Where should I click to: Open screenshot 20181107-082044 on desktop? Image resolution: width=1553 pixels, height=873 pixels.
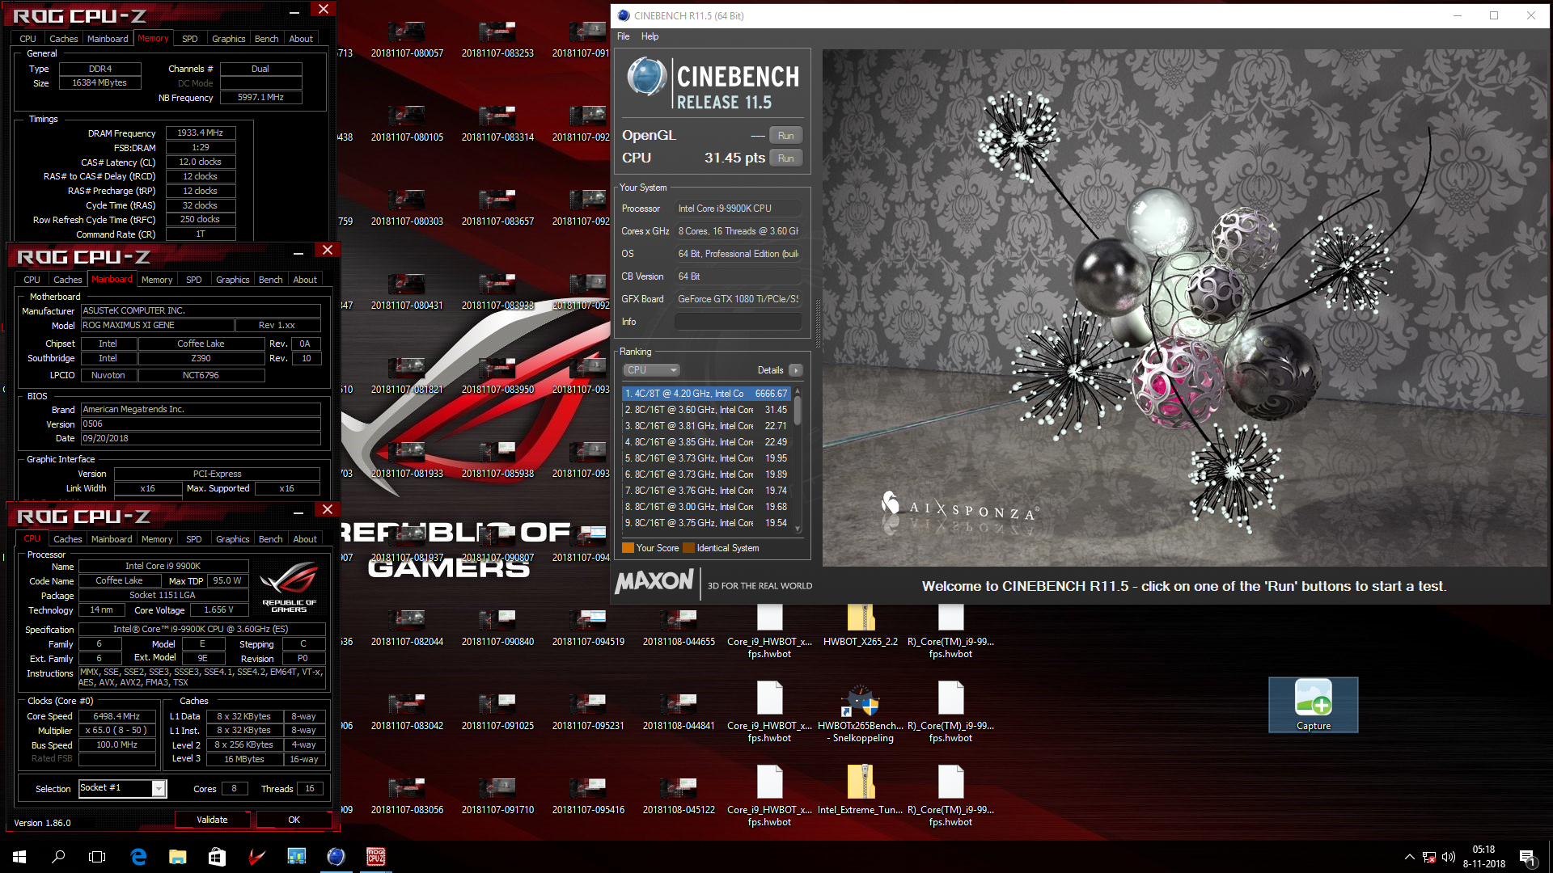pyautogui.click(x=407, y=629)
